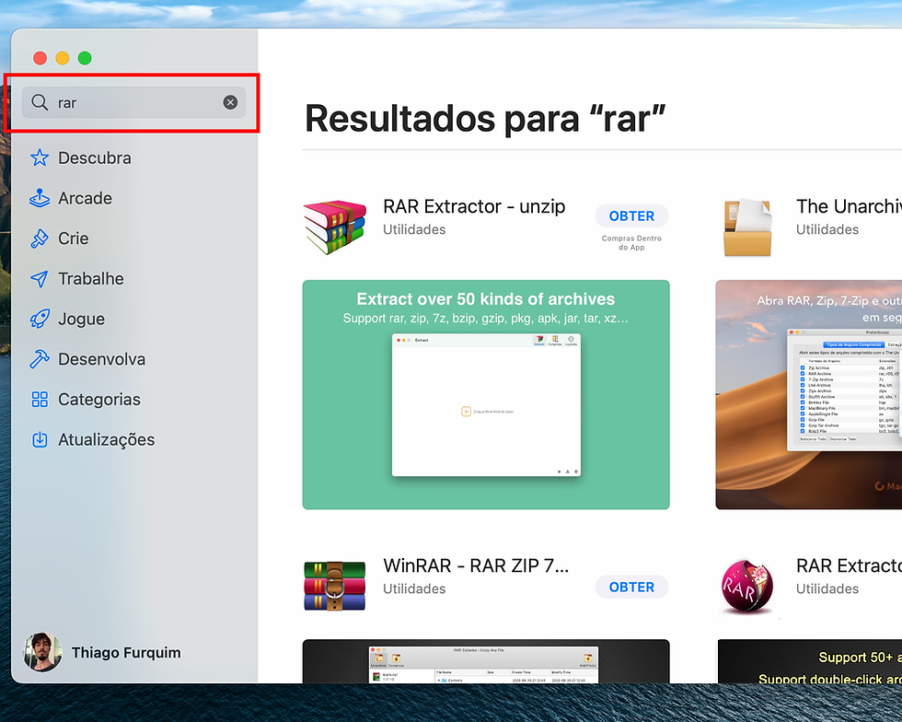The image size is (902, 722).
Task: Open the Atualizações section
Action: coord(107,440)
